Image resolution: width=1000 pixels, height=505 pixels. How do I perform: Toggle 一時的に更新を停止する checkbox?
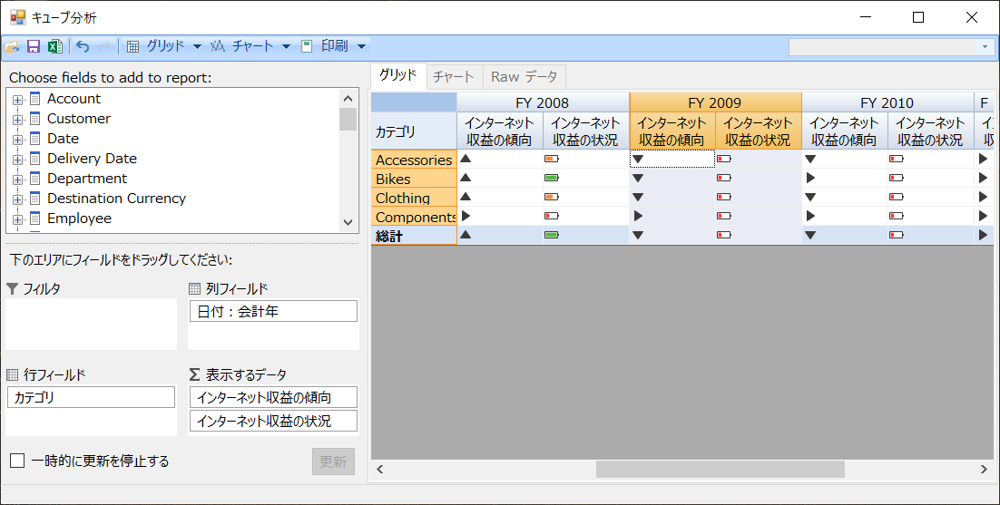(18, 461)
